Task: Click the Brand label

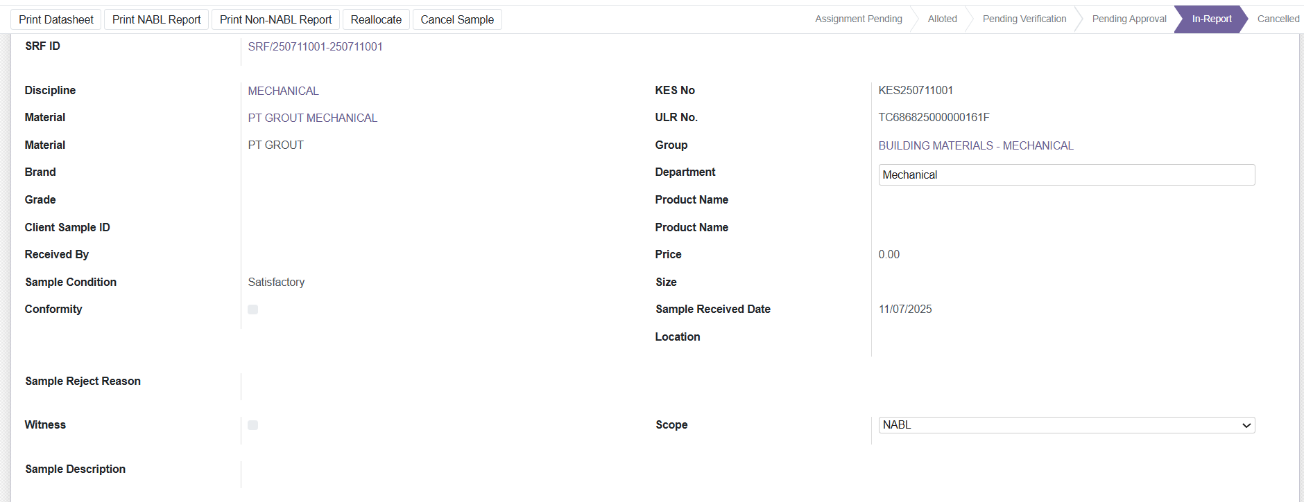Action: (40, 172)
